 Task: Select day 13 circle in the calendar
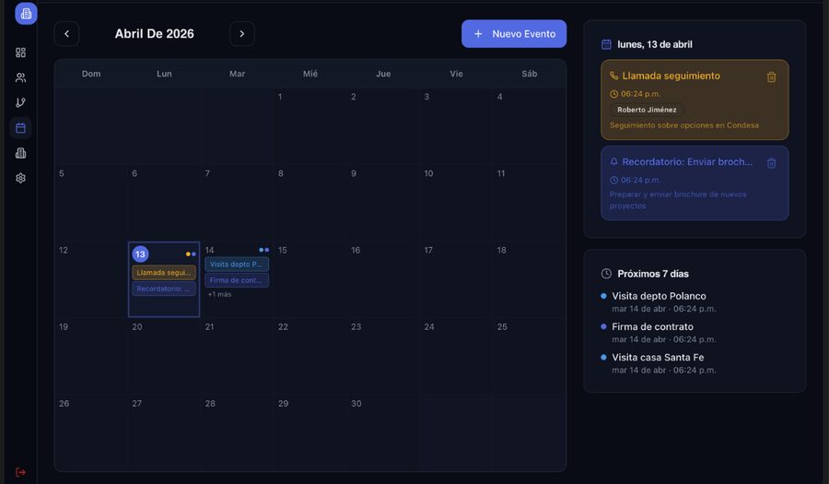[x=140, y=254]
